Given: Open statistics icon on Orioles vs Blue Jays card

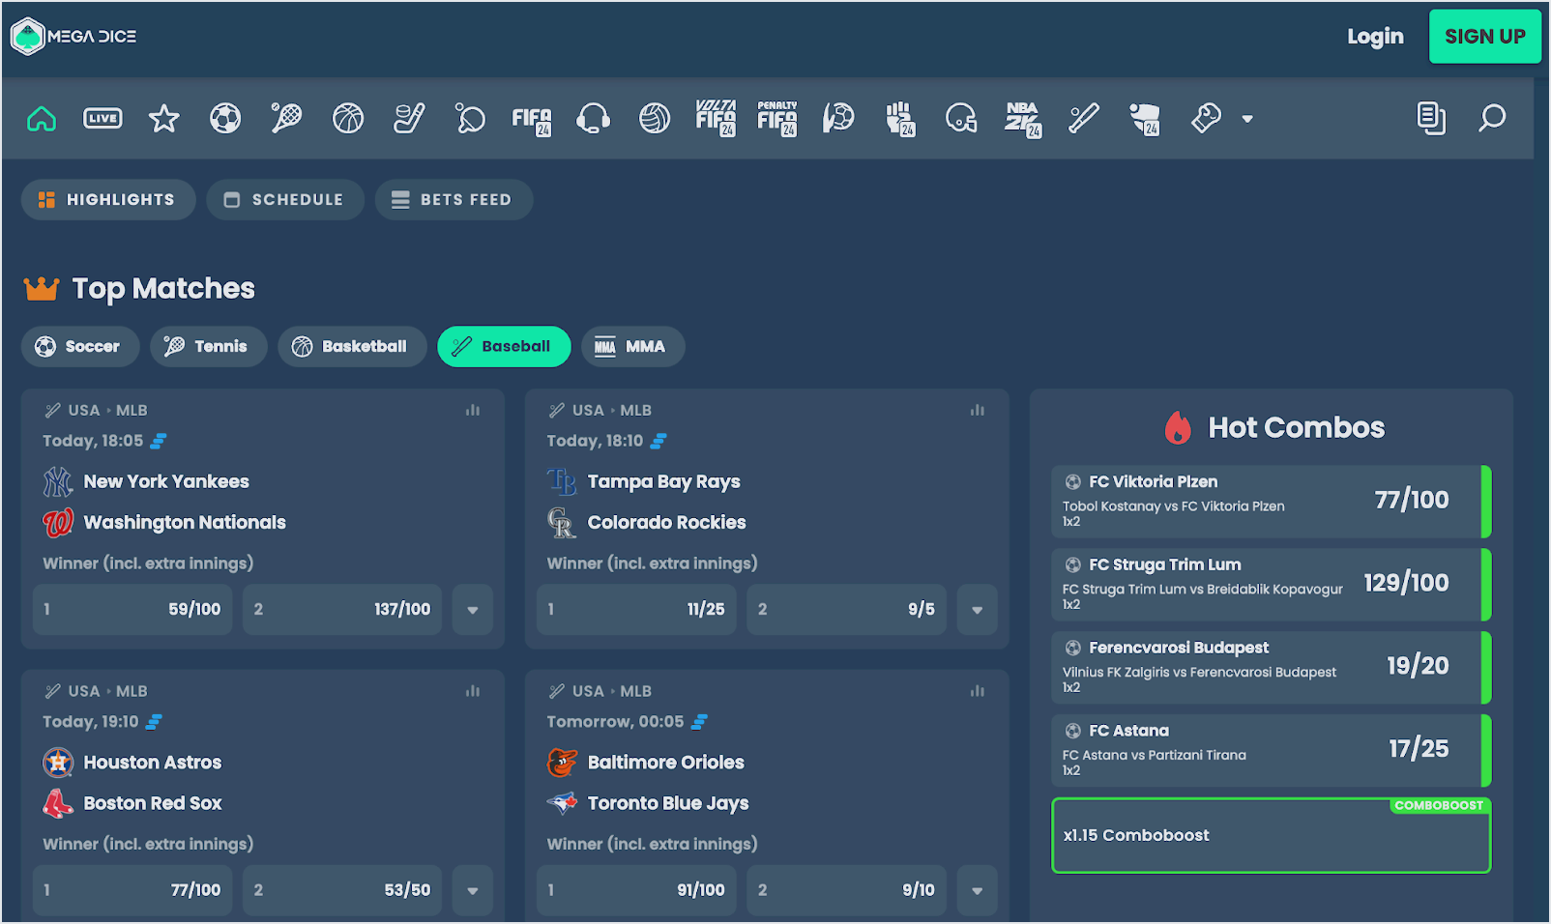Looking at the screenshot, I should point(978,691).
